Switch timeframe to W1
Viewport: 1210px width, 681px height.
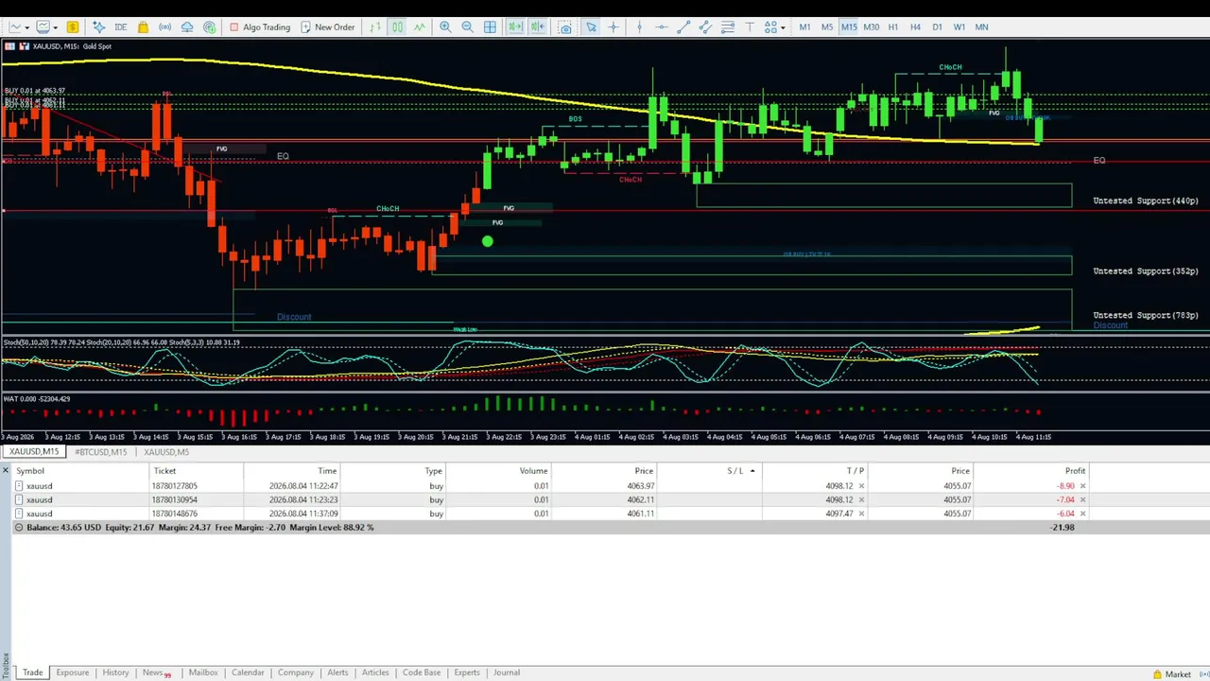pos(959,26)
